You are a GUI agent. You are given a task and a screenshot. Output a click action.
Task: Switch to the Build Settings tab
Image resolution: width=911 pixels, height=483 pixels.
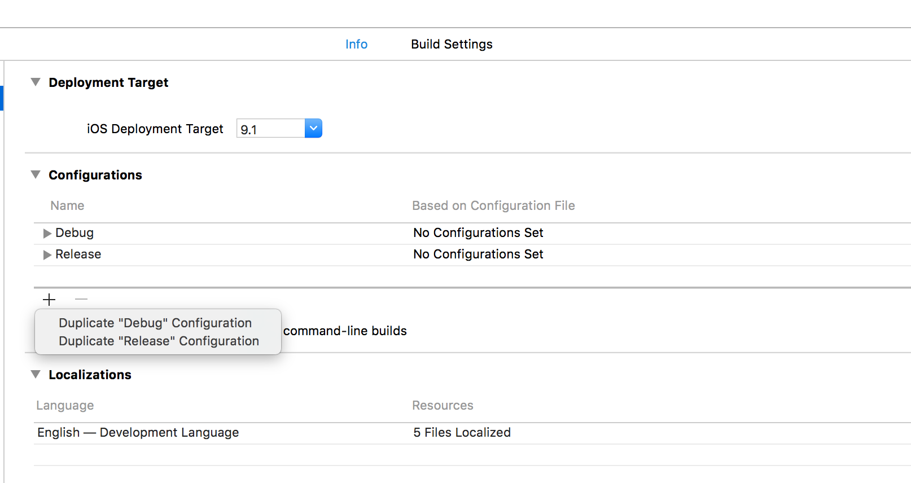452,44
